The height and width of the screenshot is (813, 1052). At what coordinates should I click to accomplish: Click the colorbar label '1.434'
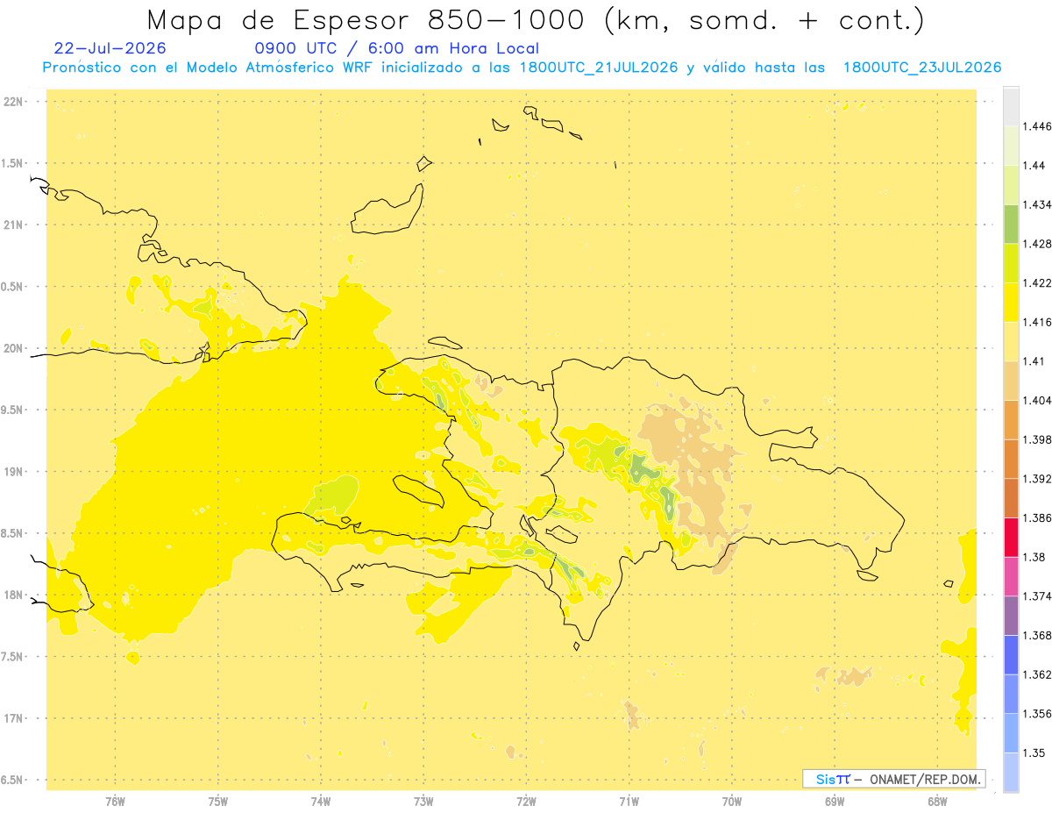tap(1037, 204)
